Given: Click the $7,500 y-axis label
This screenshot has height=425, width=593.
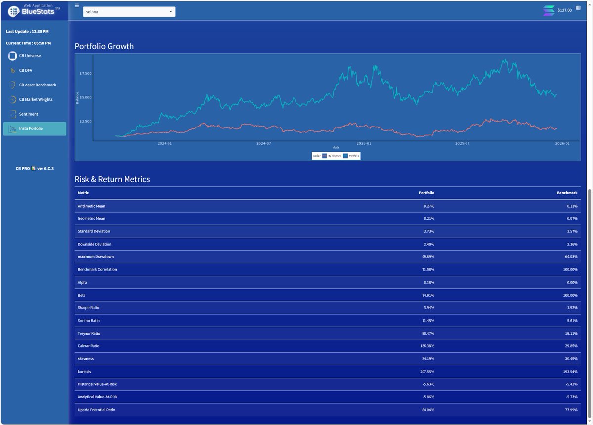Looking at the screenshot, I should [x=85, y=73].
